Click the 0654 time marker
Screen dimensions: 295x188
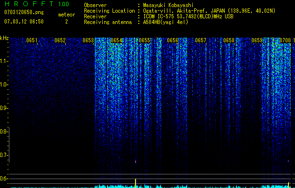tap(116, 40)
